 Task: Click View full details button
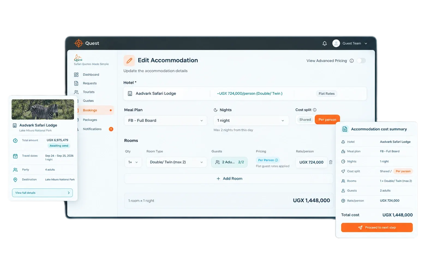tap(42, 193)
